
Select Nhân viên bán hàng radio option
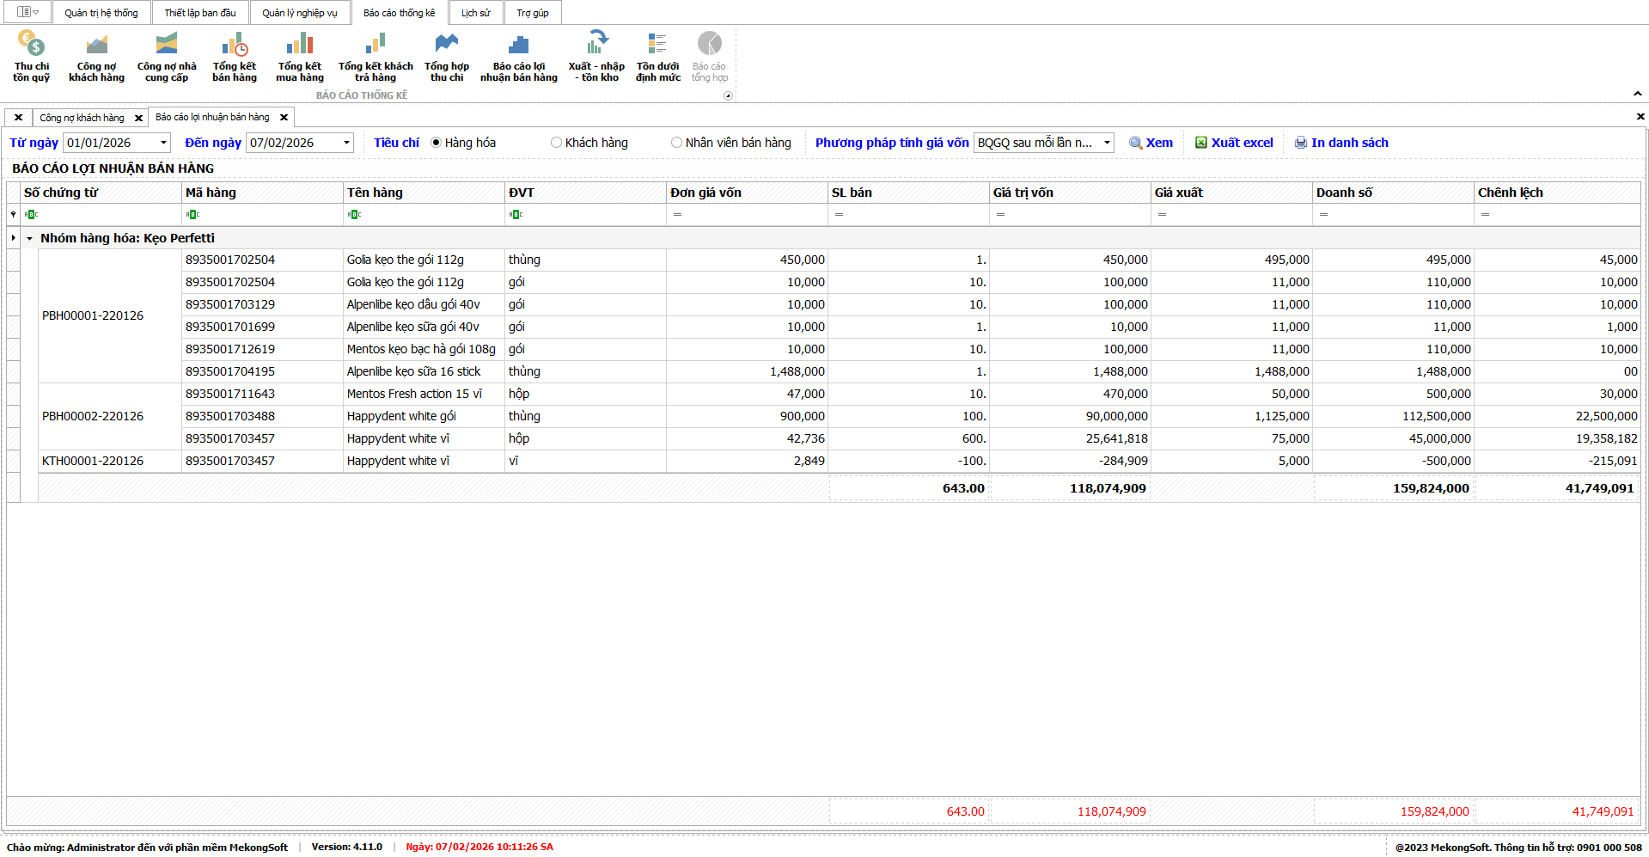coord(677,143)
